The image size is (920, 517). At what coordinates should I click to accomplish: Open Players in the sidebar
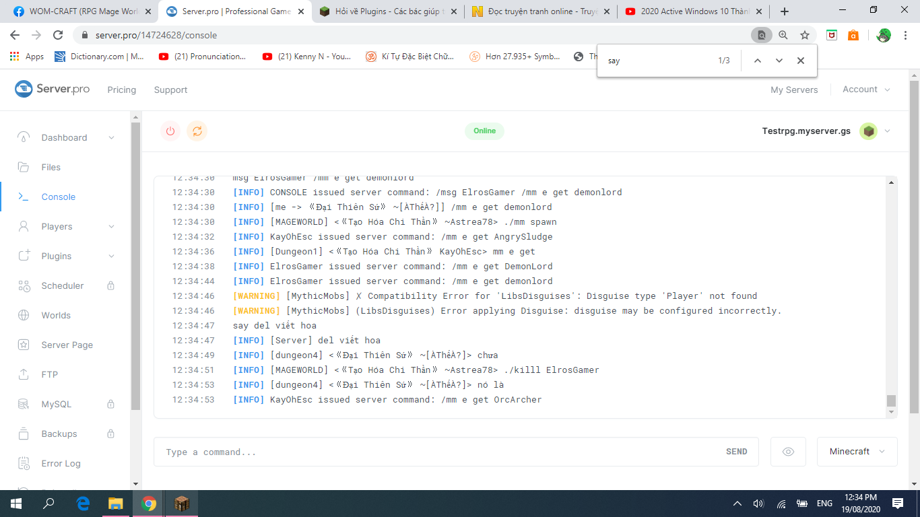pyautogui.click(x=57, y=226)
